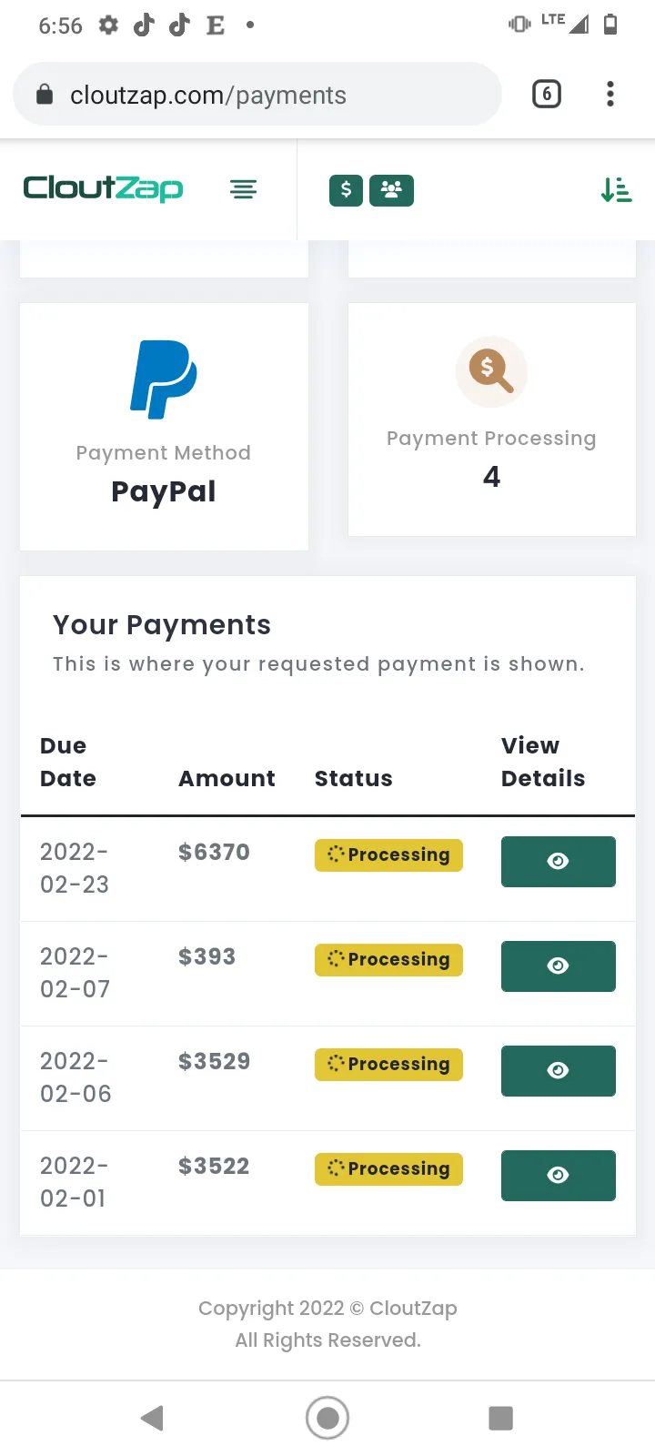This screenshot has width=655, height=1456.
Task: View details for the $3522 payment
Action: click(x=559, y=1175)
